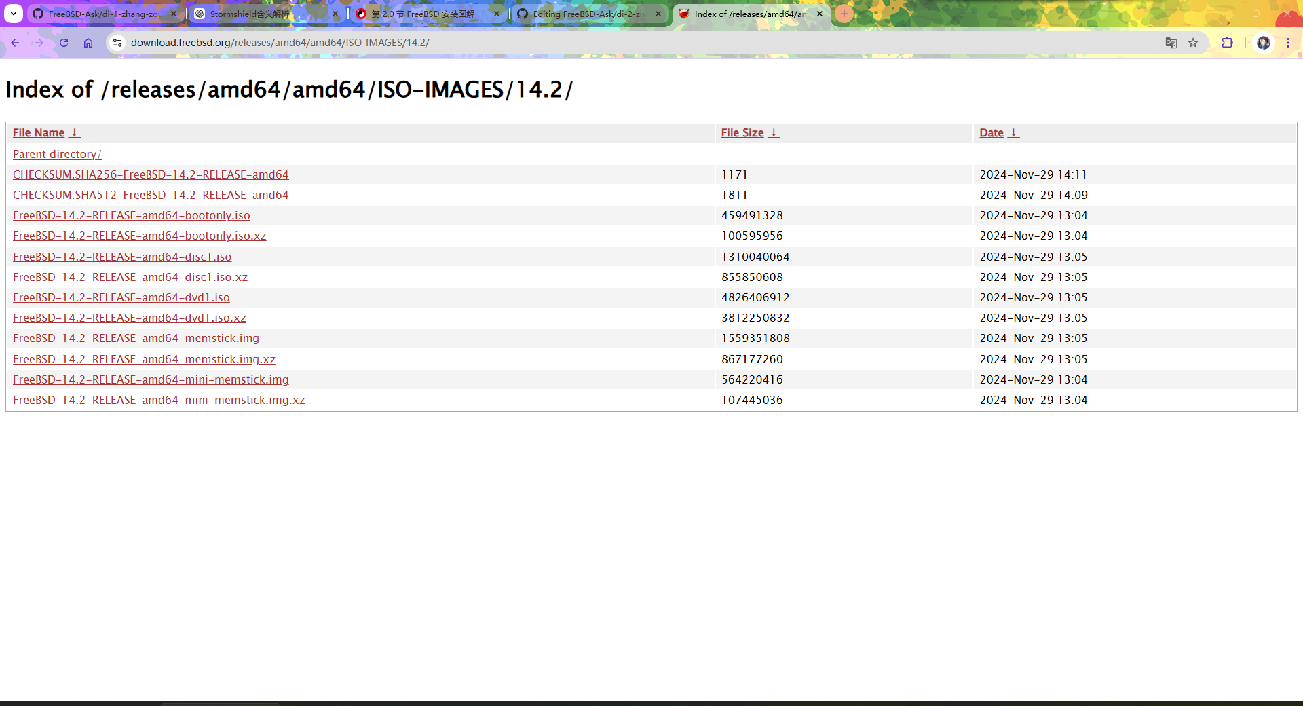Open the tab search dropdown arrow
The height and width of the screenshot is (706, 1303).
tap(13, 14)
